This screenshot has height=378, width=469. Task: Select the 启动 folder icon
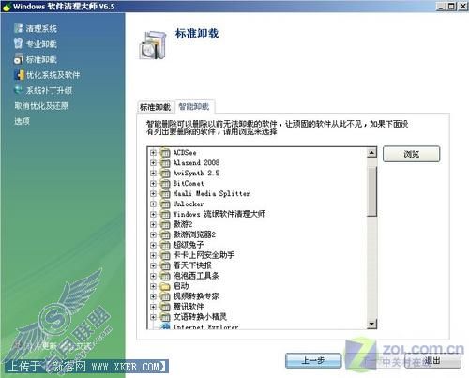tap(165, 286)
